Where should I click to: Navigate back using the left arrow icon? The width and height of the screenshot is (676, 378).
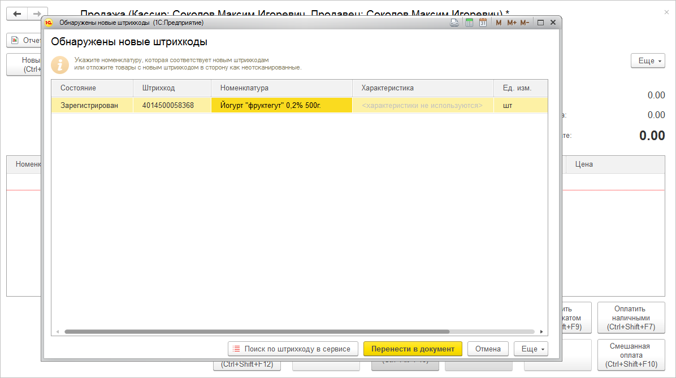[x=16, y=14]
